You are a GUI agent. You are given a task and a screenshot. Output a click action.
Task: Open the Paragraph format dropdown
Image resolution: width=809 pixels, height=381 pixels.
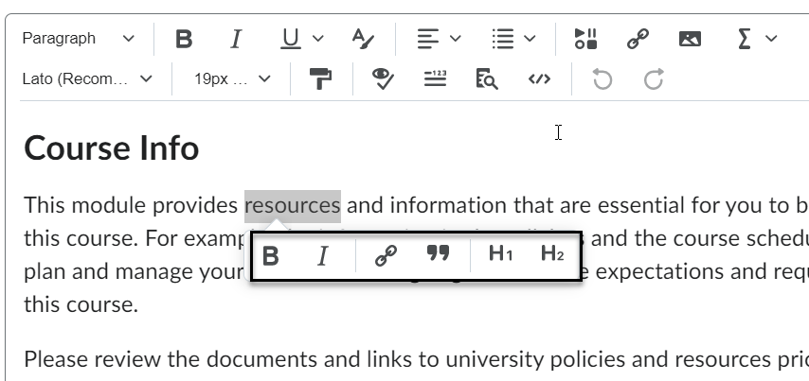[x=79, y=39]
